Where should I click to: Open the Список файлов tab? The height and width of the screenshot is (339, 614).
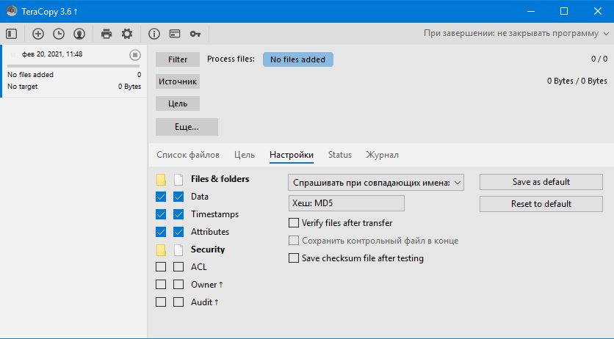(188, 155)
